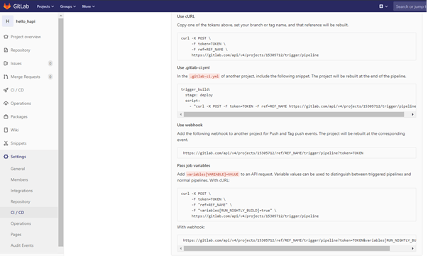Screen dimensions: 428x256
Task: Open Packages via its sidebar icon
Action: click(6, 117)
